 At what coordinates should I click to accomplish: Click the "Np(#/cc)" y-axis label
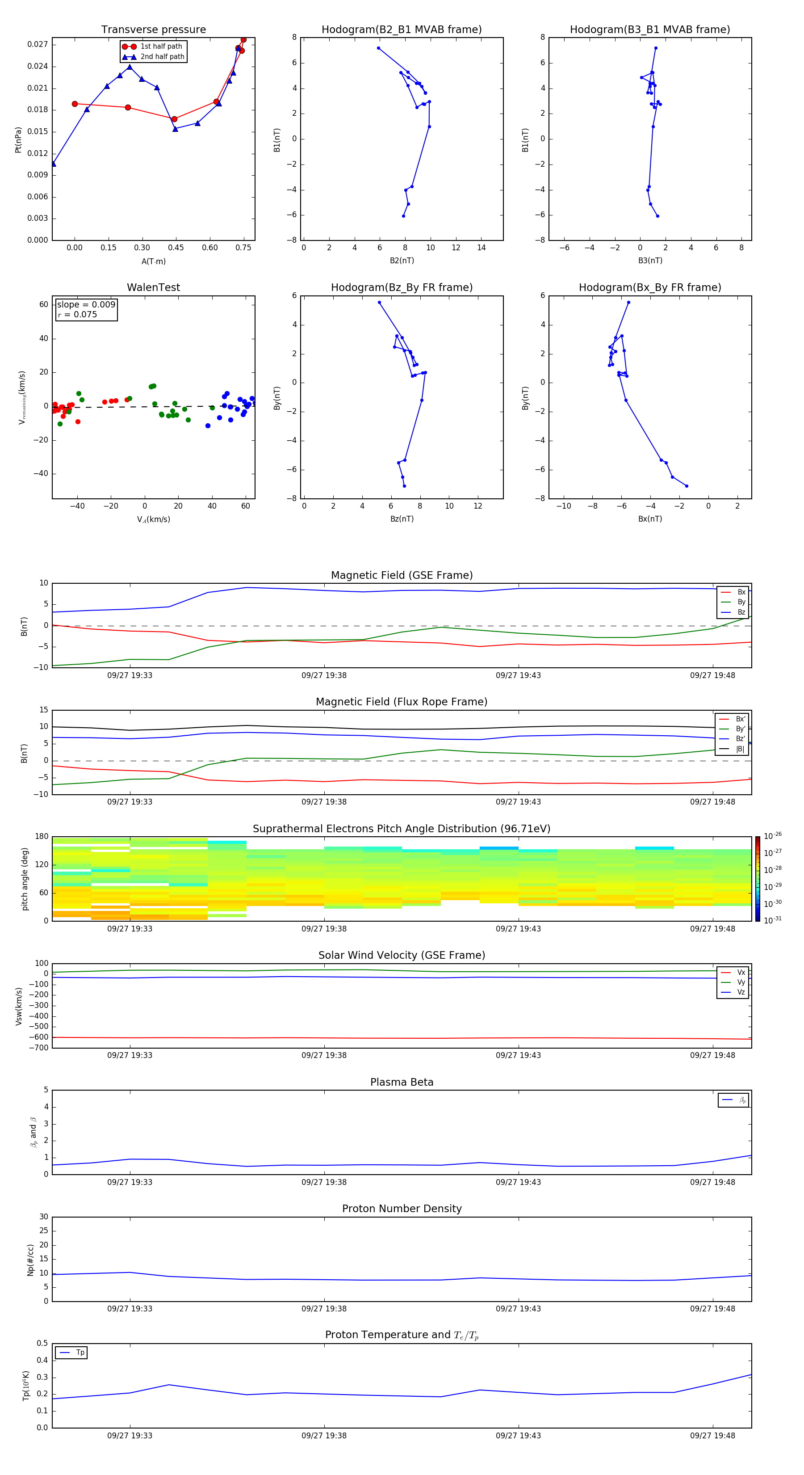click(30, 1260)
